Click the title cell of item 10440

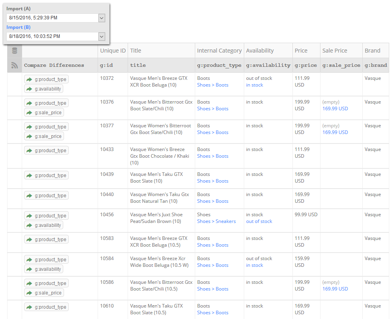click(161, 198)
